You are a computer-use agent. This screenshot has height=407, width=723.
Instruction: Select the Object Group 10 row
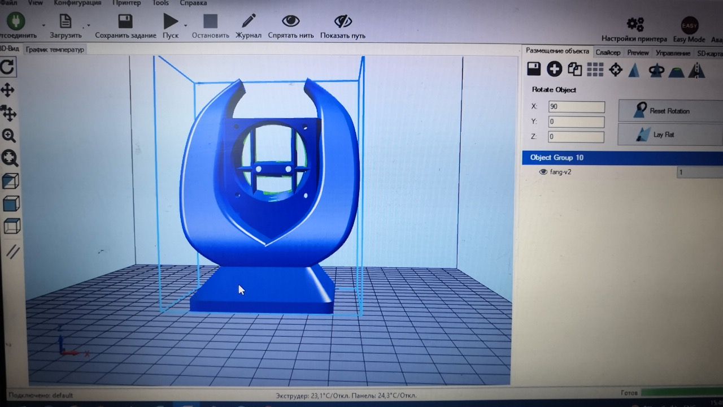(622, 158)
